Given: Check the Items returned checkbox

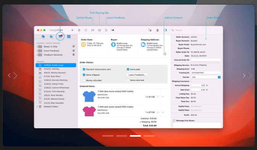Looking at the screenshot, I should [128, 80].
